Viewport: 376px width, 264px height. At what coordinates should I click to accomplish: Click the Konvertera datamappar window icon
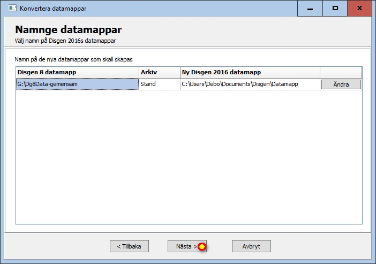12,8
